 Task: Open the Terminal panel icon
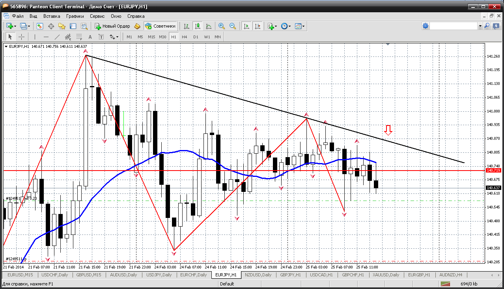[x=73, y=26]
